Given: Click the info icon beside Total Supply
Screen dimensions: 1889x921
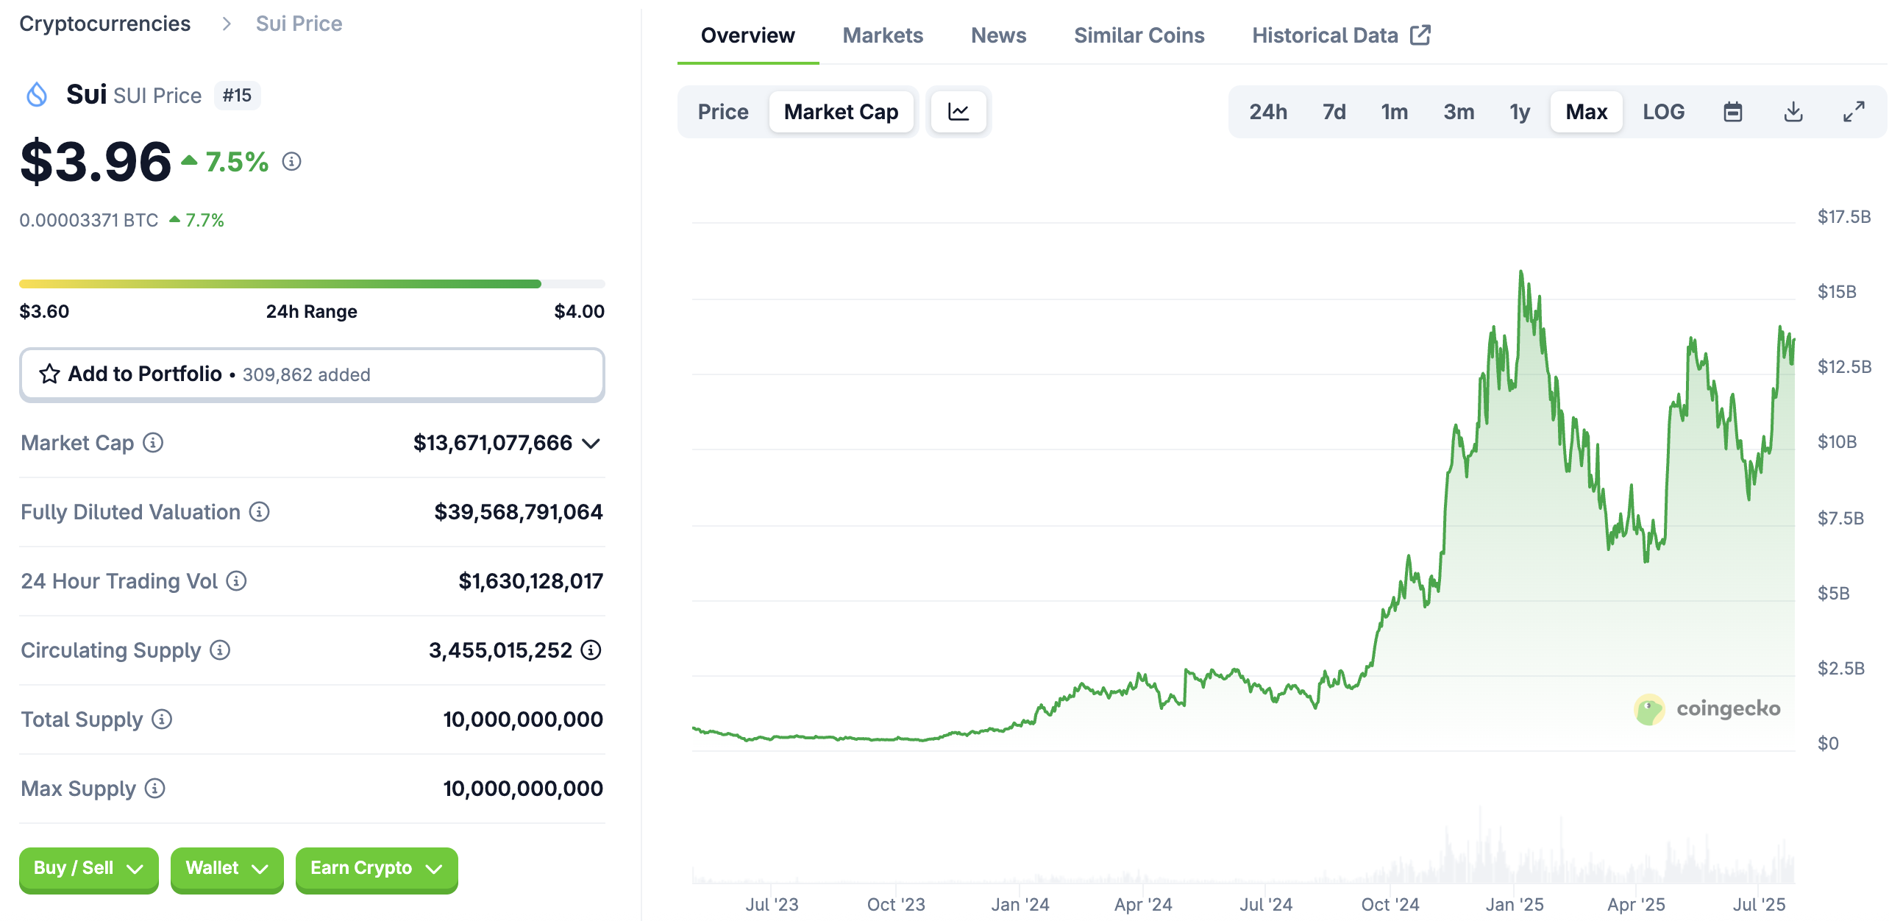Looking at the screenshot, I should tap(162, 719).
